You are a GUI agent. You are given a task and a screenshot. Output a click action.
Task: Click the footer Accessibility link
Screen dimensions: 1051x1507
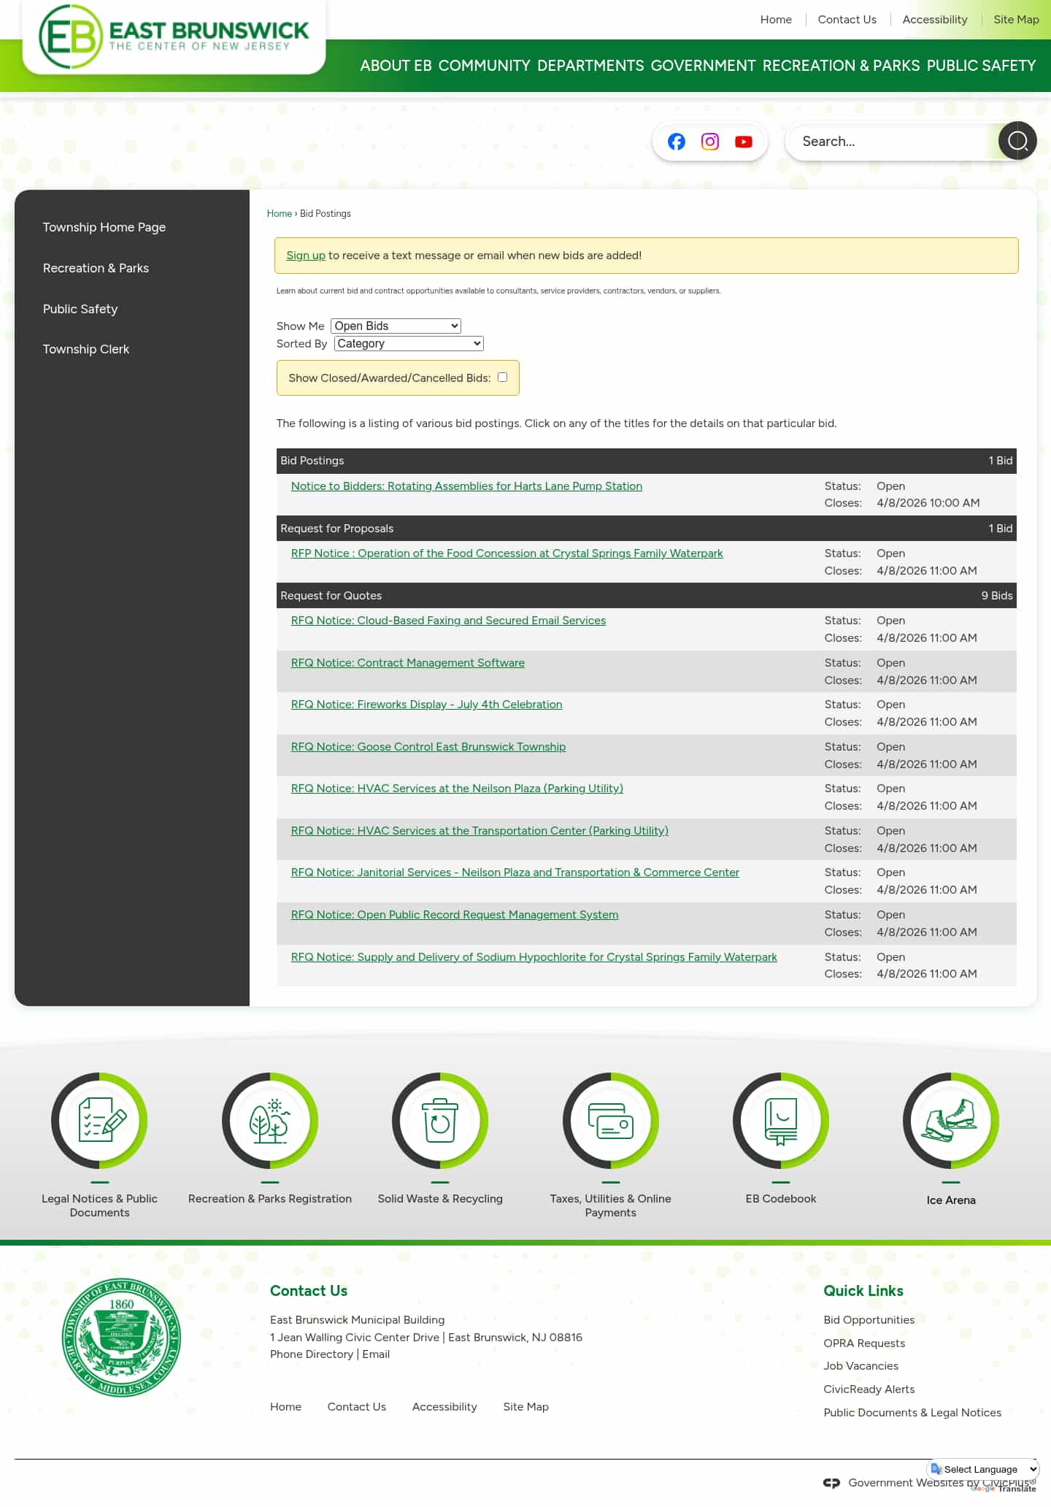(444, 1407)
